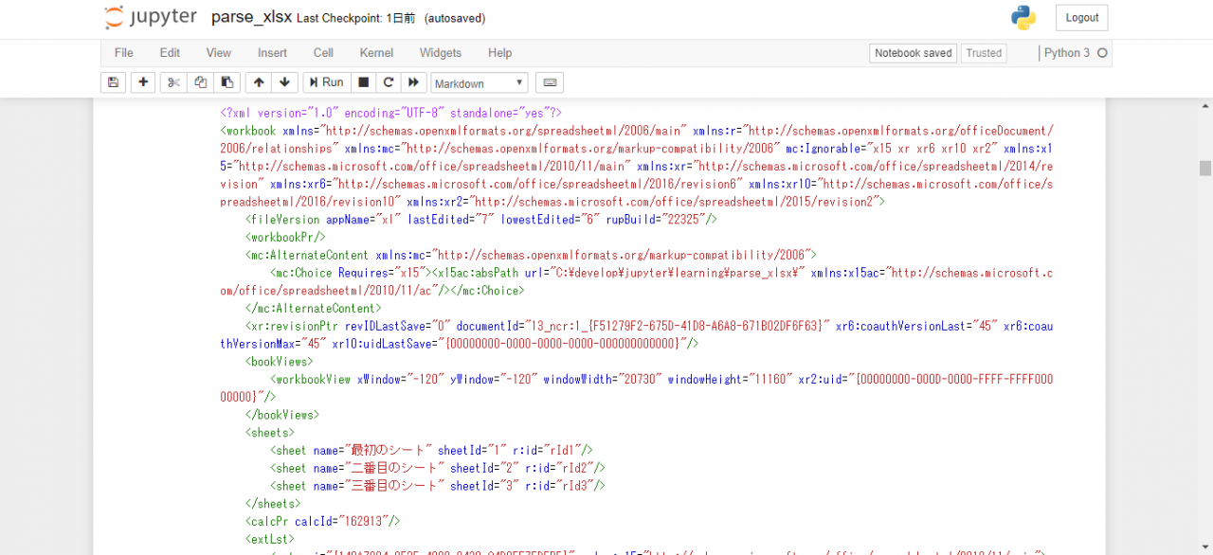Screen dimensions: 1213x555
Task: Click the Logout button
Action: click(x=1081, y=17)
